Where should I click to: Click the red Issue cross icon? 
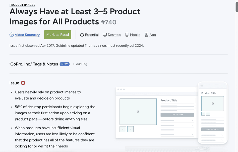click(x=23, y=83)
